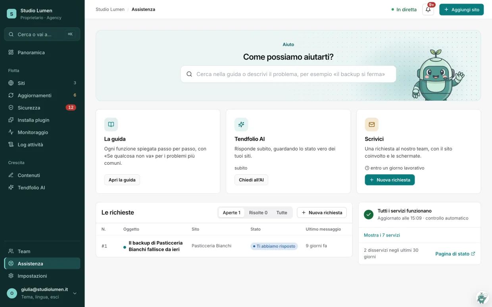Click the Tendfolio AI sparkle icon in sidebar
492x307 pixels.
pos(11,187)
